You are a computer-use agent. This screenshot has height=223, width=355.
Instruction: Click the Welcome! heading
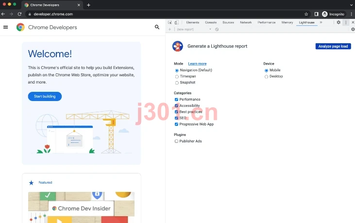pyautogui.click(x=50, y=54)
